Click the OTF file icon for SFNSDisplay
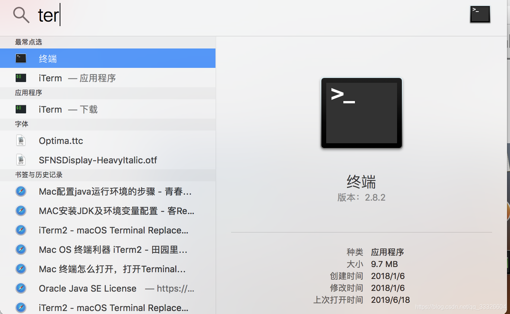 tap(21, 160)
